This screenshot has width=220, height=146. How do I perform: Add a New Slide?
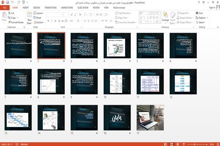[29, 18]
